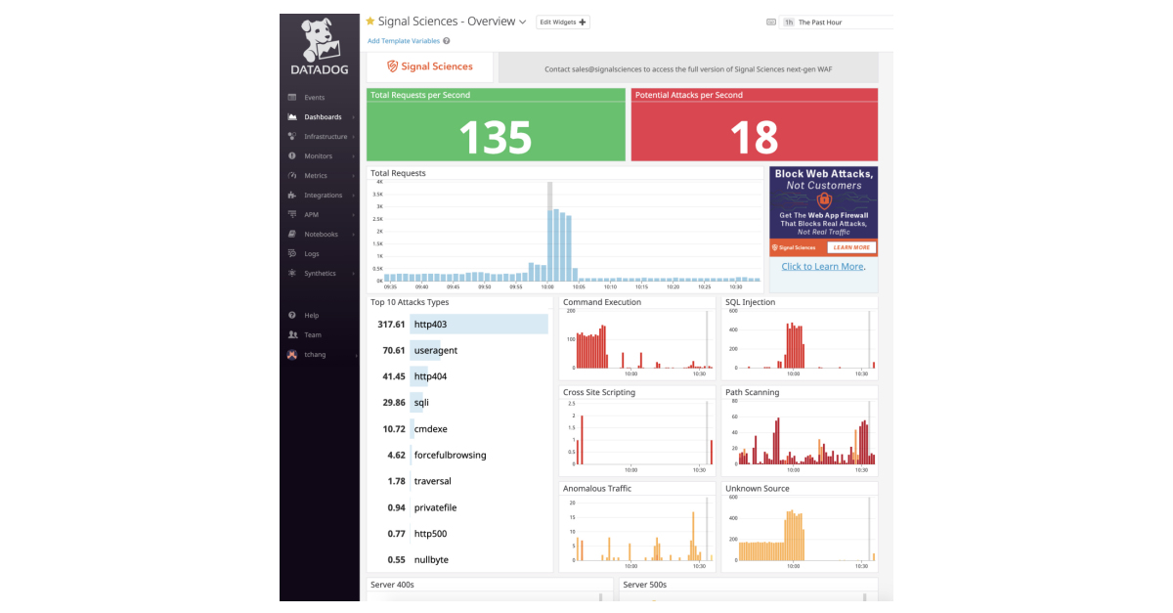The height and width of the screenshot is (613, 1173).
Task: Click the APM sidebar icon
Action: (291, 215)
